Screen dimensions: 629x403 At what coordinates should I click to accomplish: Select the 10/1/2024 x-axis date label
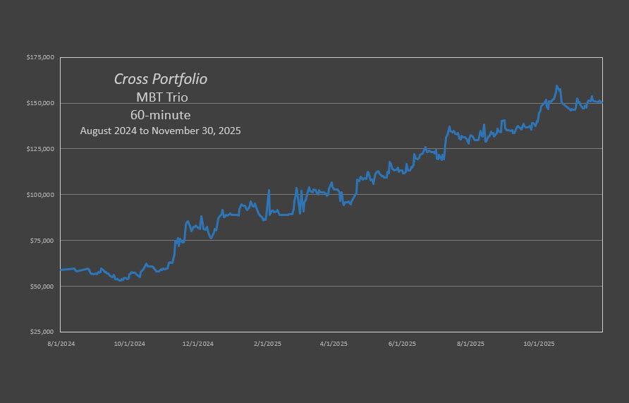pos(130,344)
